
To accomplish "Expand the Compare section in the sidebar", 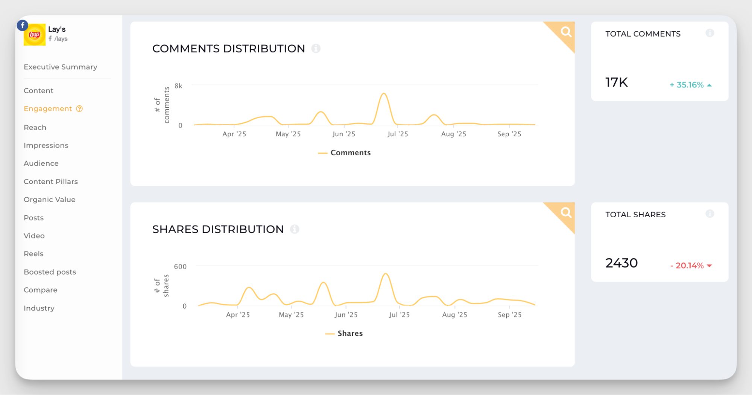I will (x=41, y=290).
